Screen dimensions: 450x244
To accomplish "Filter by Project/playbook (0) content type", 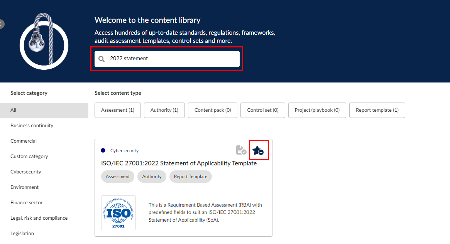I will tap(317, 110).
